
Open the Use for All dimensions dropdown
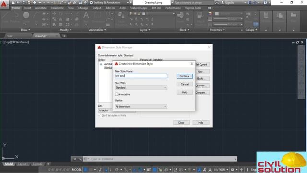[141, 107]
